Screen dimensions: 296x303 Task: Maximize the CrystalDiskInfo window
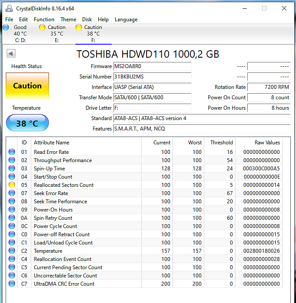pyautogui.click(x=264, y=8)
